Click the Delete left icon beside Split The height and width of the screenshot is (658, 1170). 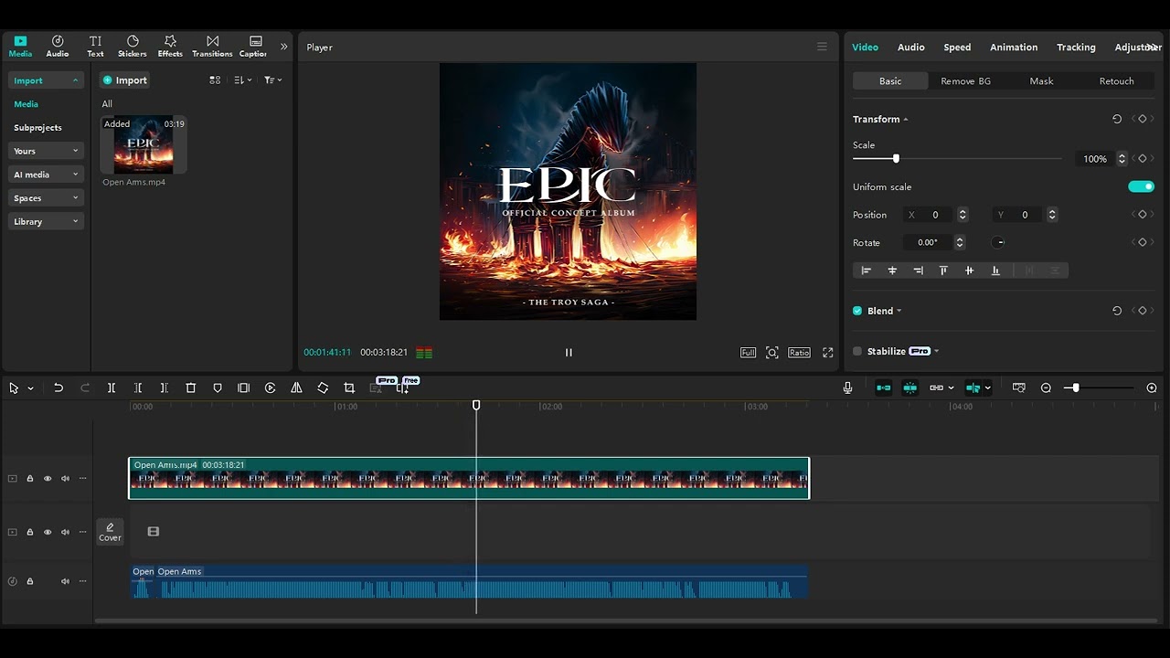point(138,388)
